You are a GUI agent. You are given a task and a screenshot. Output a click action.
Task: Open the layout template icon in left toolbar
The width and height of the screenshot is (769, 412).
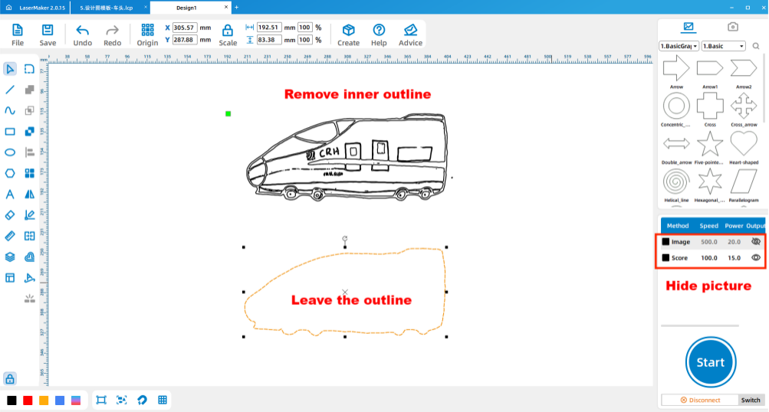(x=10, y=278)
